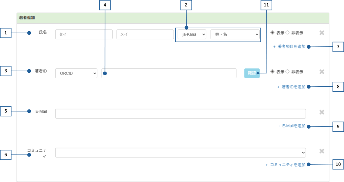Click into the メイ given name field
Screen dimensions: 344x182
[x=145, y=34]
